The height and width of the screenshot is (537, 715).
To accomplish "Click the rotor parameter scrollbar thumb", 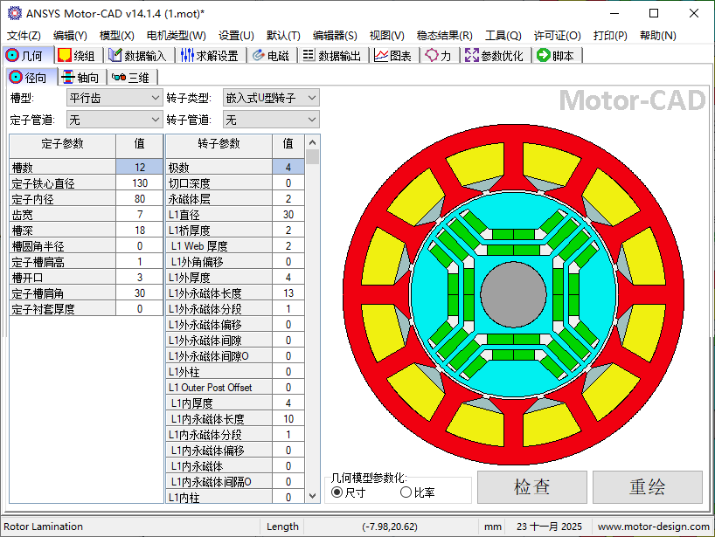I will 312,156.
